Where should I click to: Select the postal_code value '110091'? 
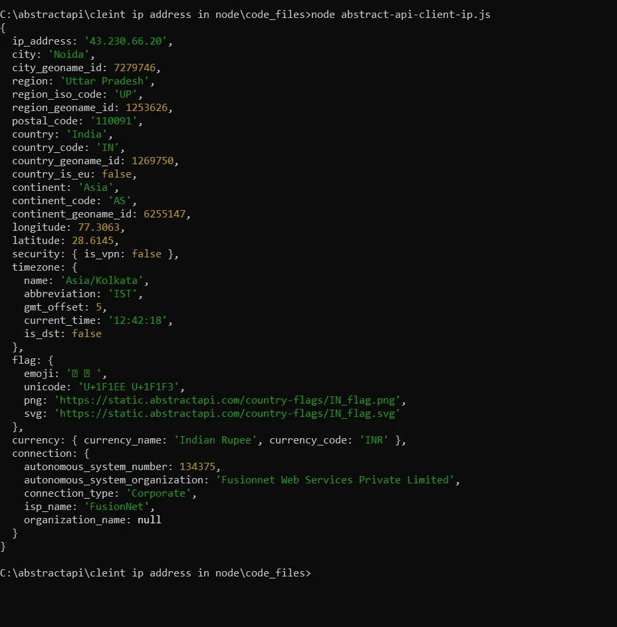point(114,120)
